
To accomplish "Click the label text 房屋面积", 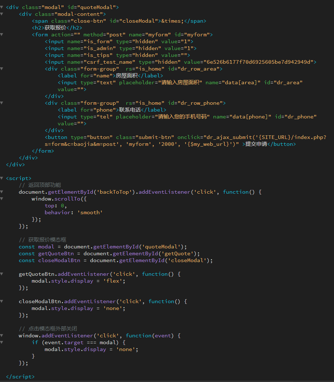I will pyautogui.click(x=127, y=76).
